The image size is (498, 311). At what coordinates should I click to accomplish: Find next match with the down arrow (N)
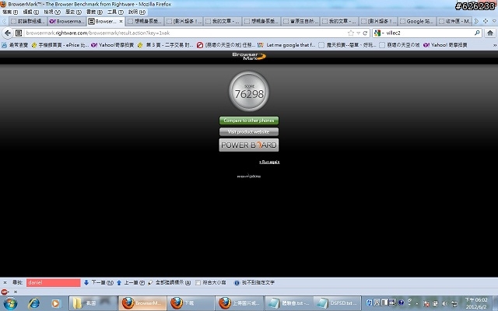tap(99, 282)
